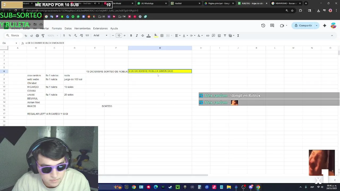Open the borders tool
340x191 pixels.
point(162,36)
